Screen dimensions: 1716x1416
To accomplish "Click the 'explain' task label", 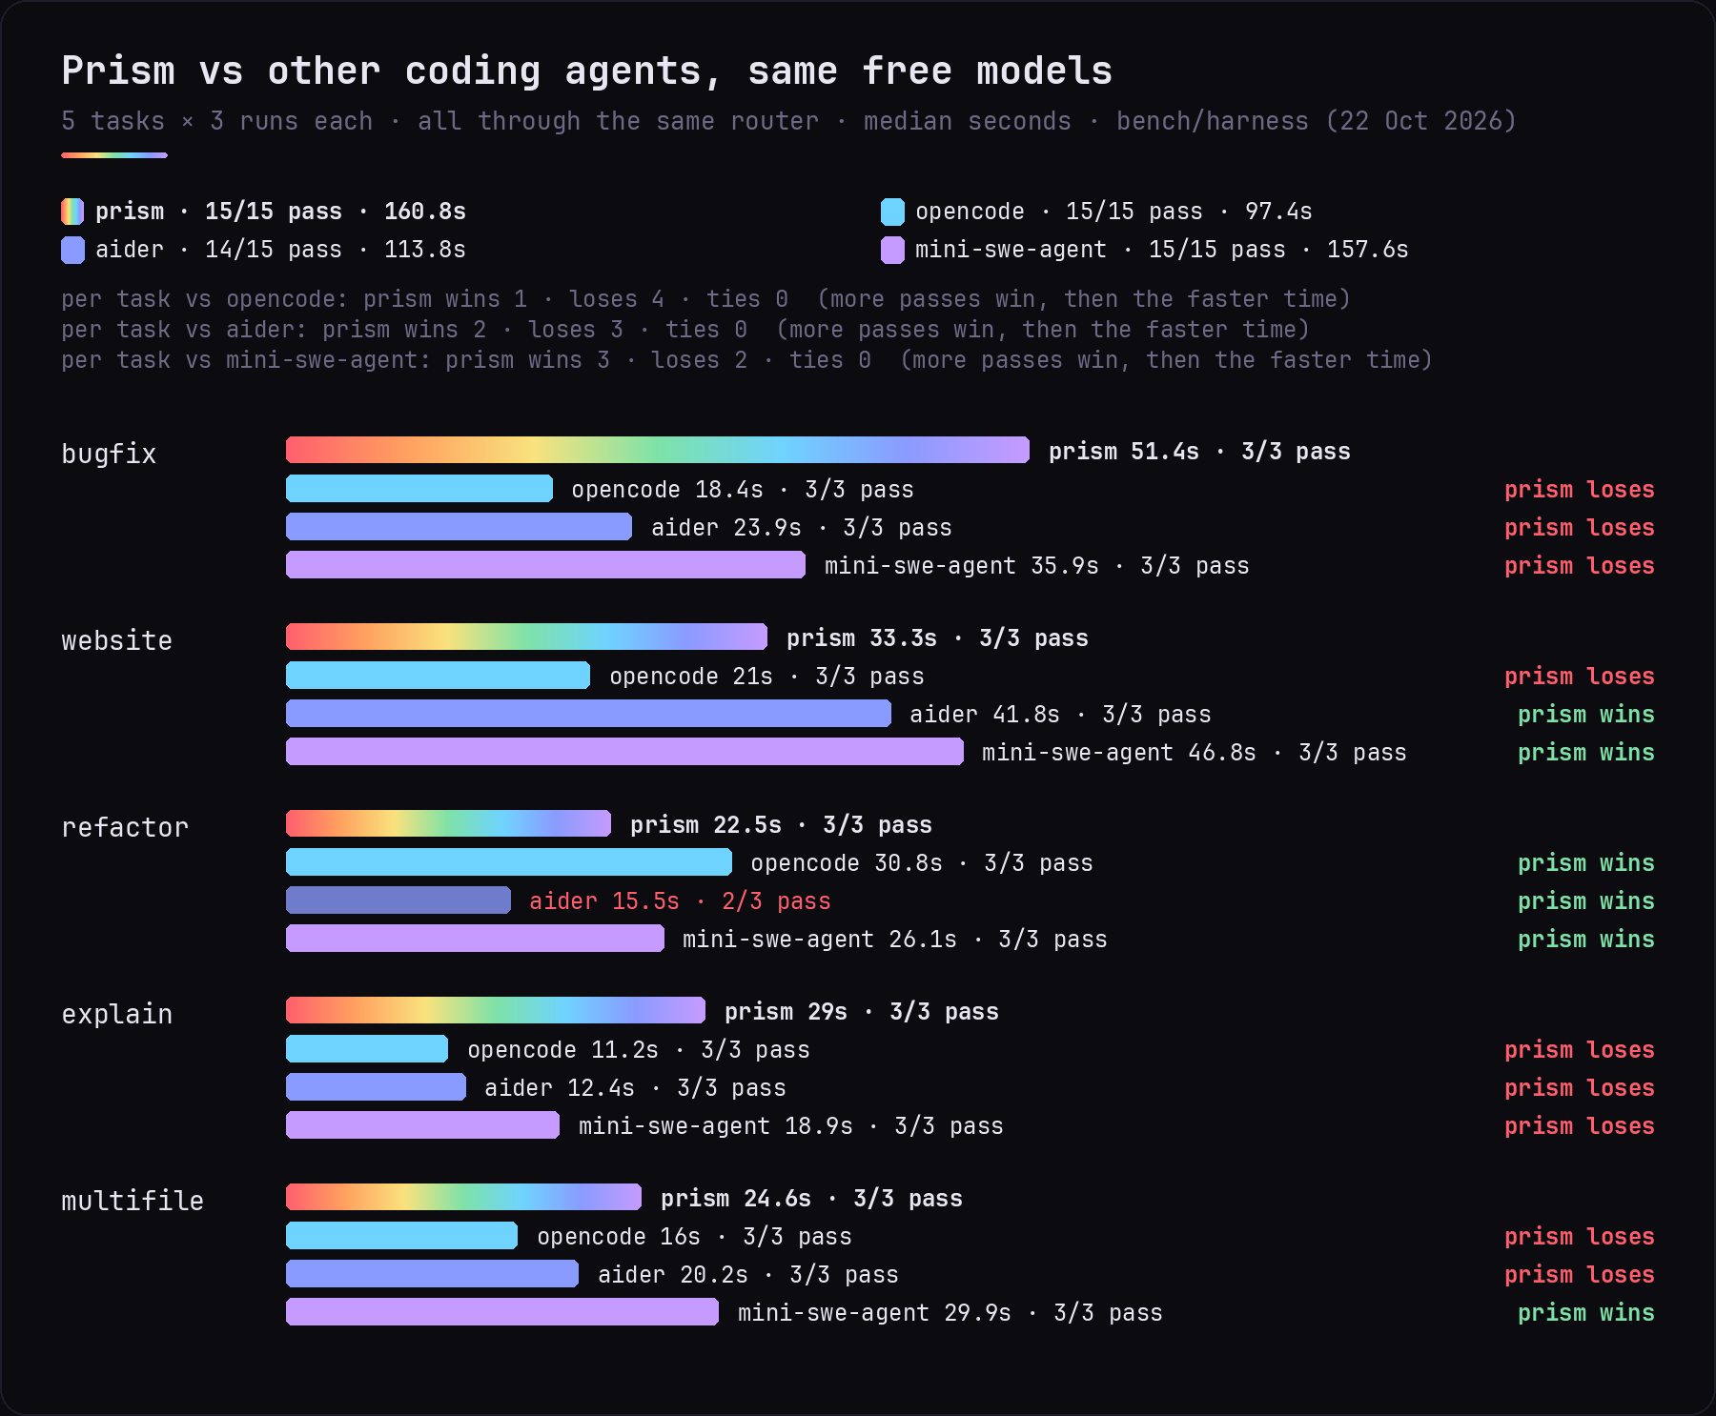I will [117, 1014].
